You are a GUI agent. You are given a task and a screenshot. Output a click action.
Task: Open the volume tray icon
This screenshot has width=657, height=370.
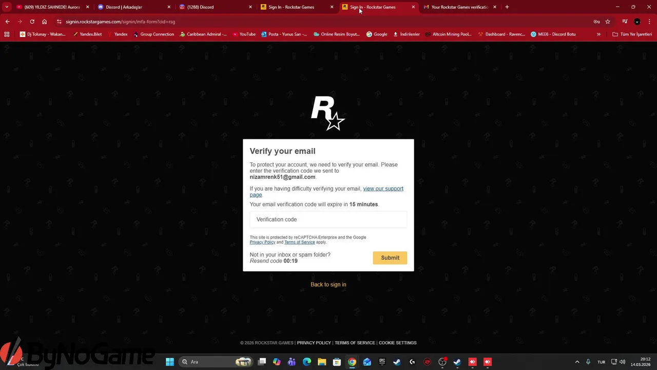pos(623,362)
